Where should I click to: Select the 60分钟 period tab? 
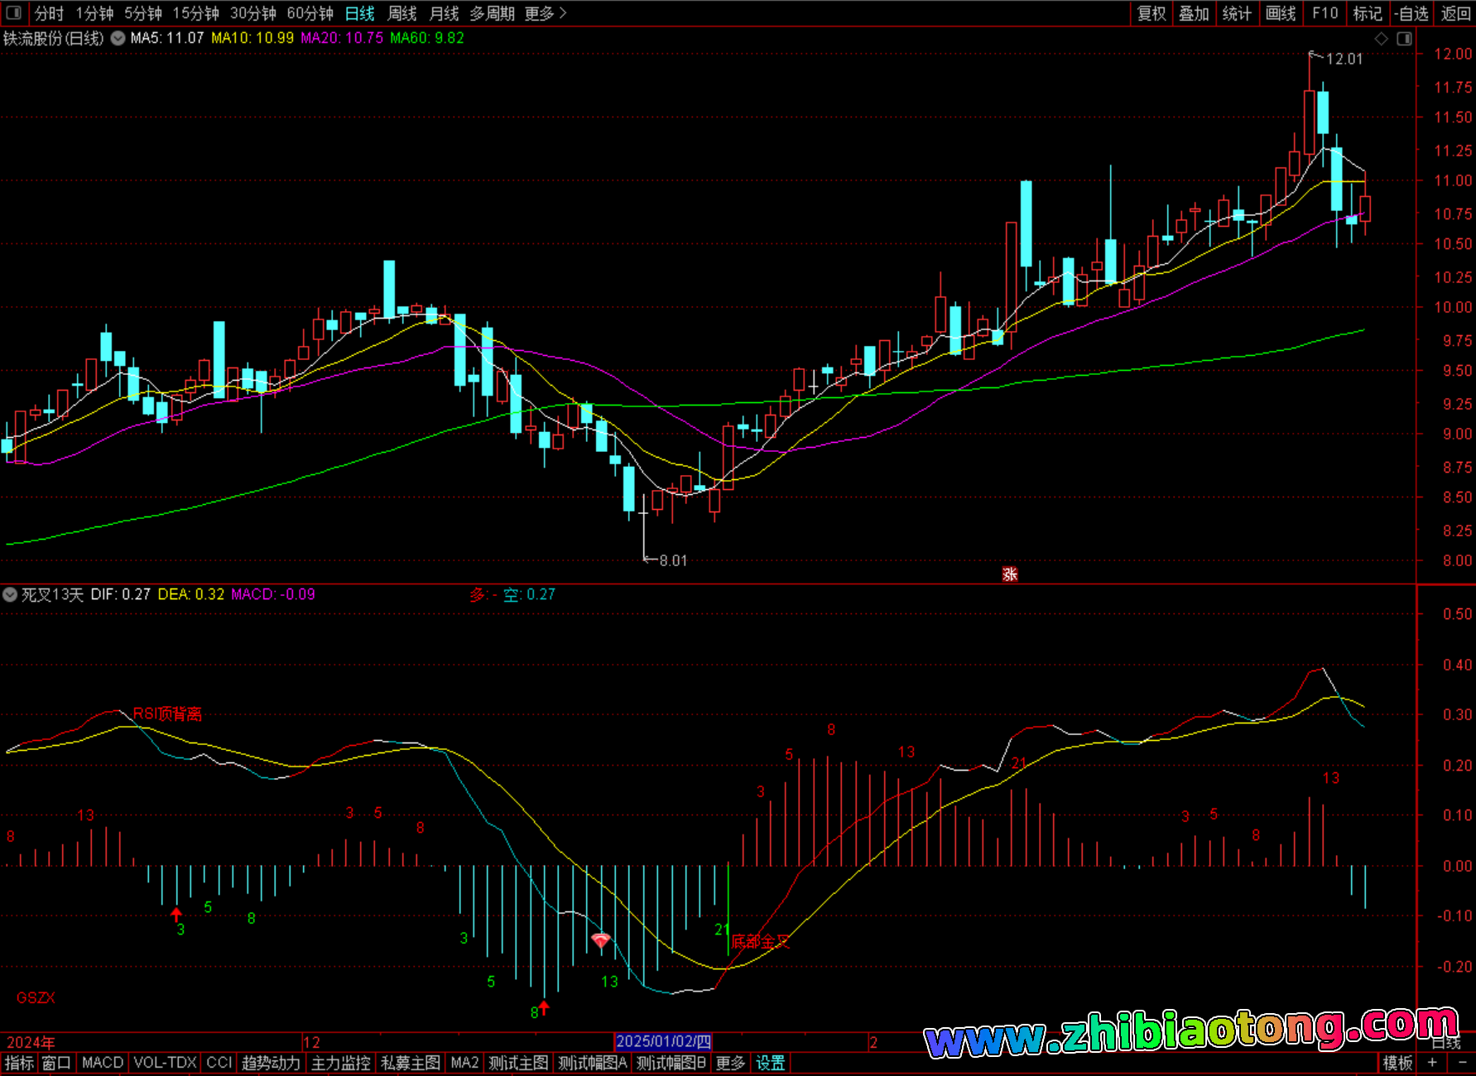pos(310,13)
